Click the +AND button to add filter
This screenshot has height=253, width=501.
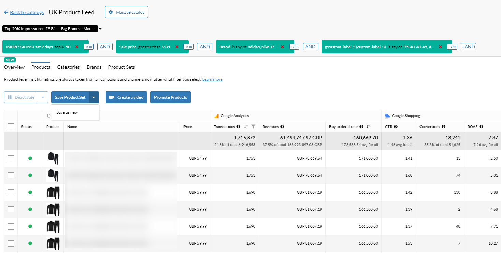[x=468, y=47]
